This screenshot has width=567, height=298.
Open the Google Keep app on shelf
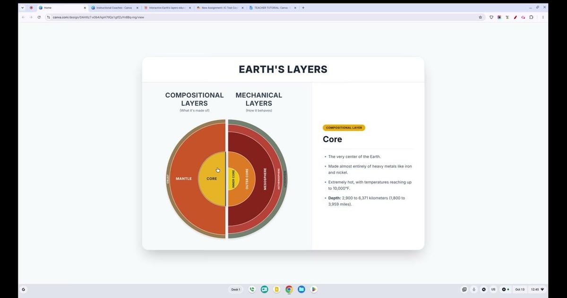click(x=276, y=290)
